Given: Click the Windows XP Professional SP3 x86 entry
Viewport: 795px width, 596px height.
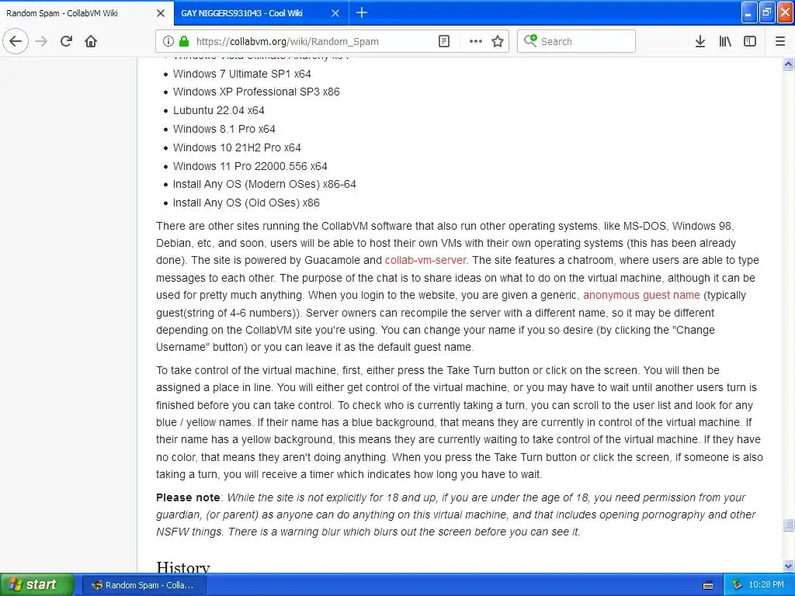Looking at the screenshot, I should point(256,92).
